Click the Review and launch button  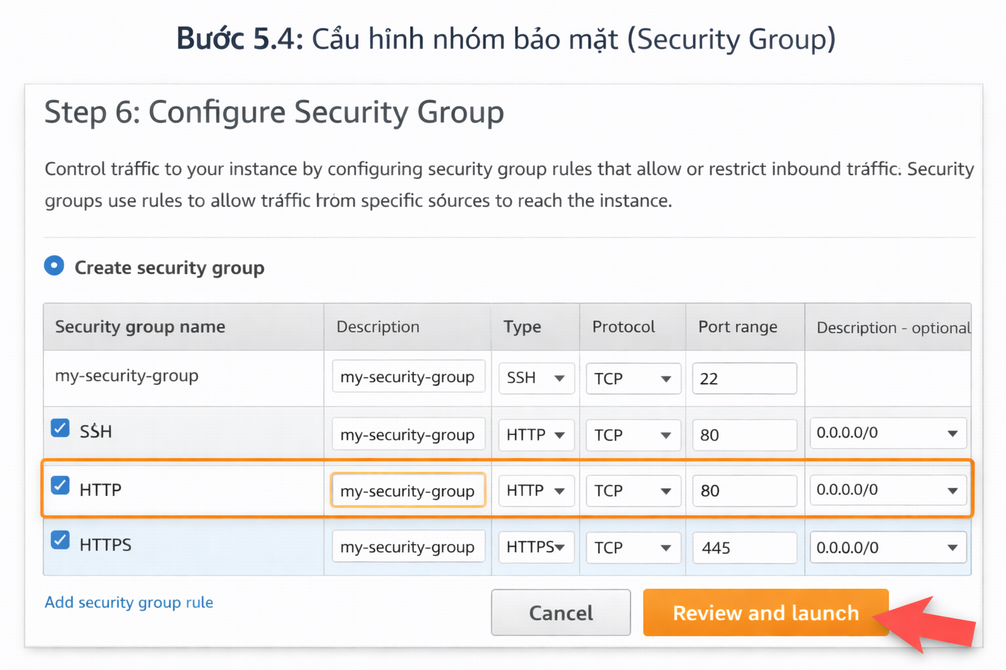click(765, 612)
